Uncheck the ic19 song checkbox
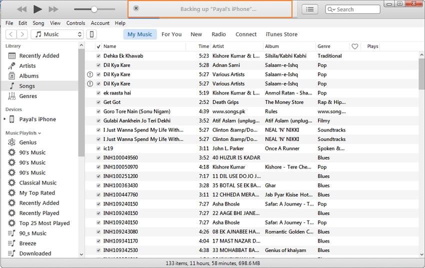The image size is (425, 268). tap(98, 148)
